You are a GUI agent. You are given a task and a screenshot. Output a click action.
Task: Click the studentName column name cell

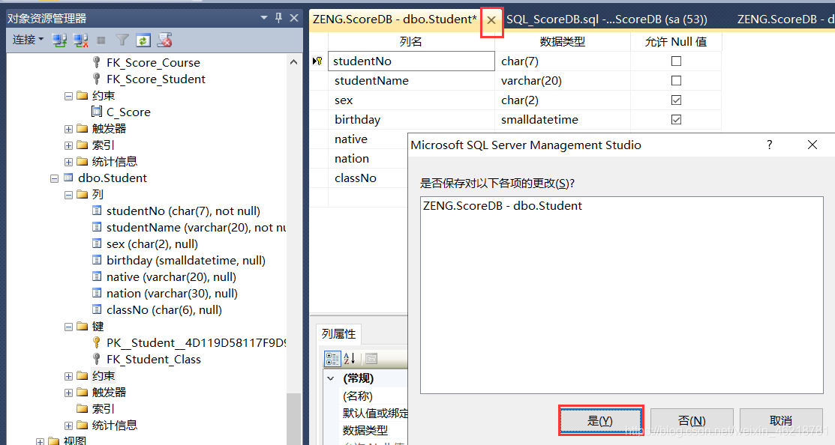click(411, 81)
